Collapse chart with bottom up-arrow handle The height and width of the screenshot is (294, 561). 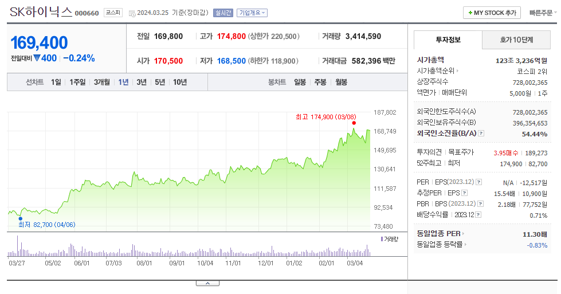[x=207, y=283]
